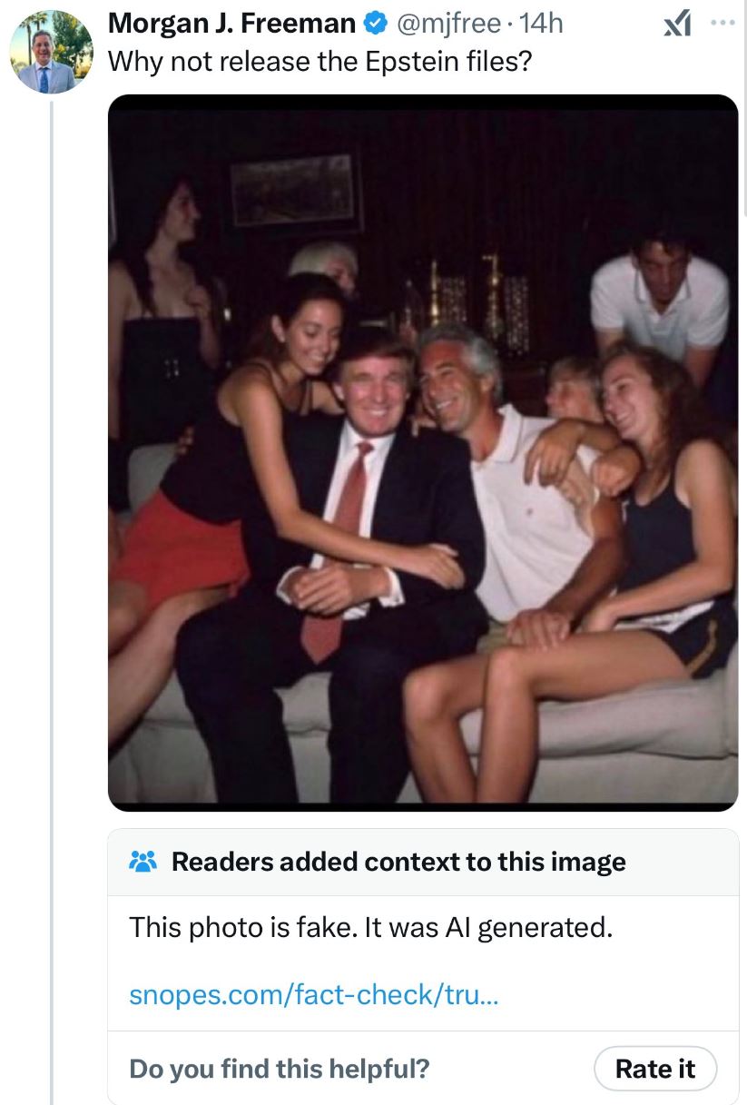Click the note text 'This photo is fake'
Viewport: 747px width, 1105px height.
(x=371, y=928)
